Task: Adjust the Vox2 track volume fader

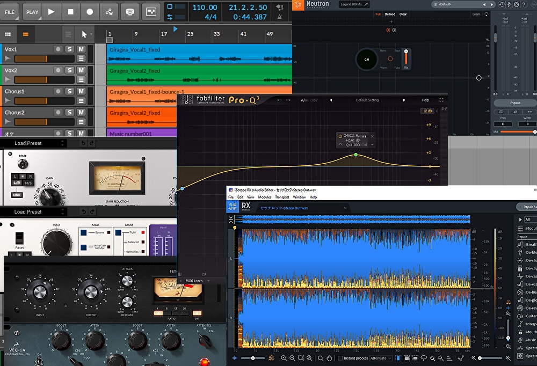Action: click(x=44, y=80)
